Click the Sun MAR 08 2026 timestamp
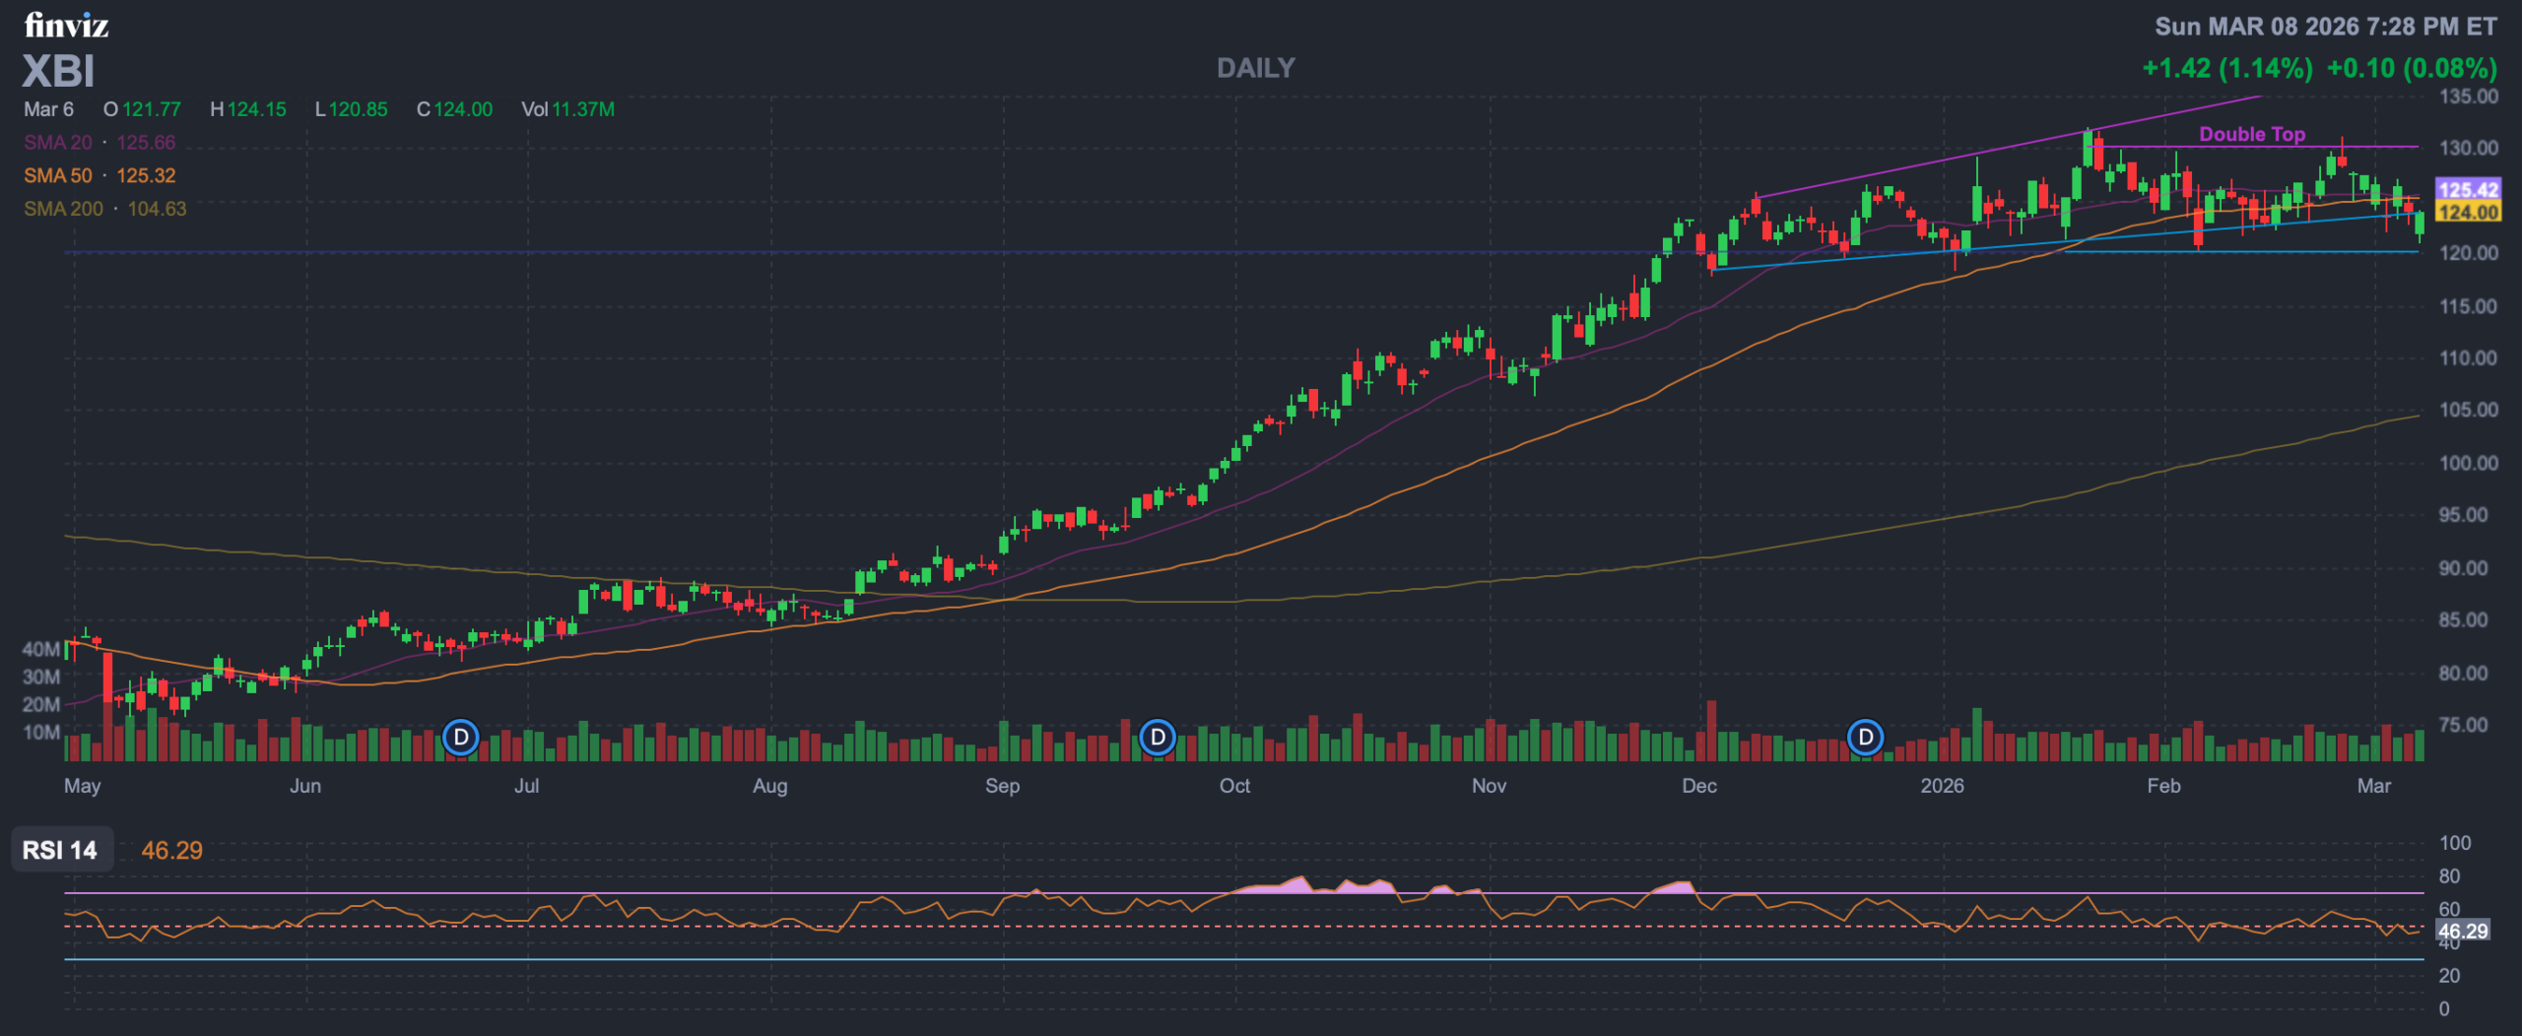2522x1036 pixels. pos(2325,27)
